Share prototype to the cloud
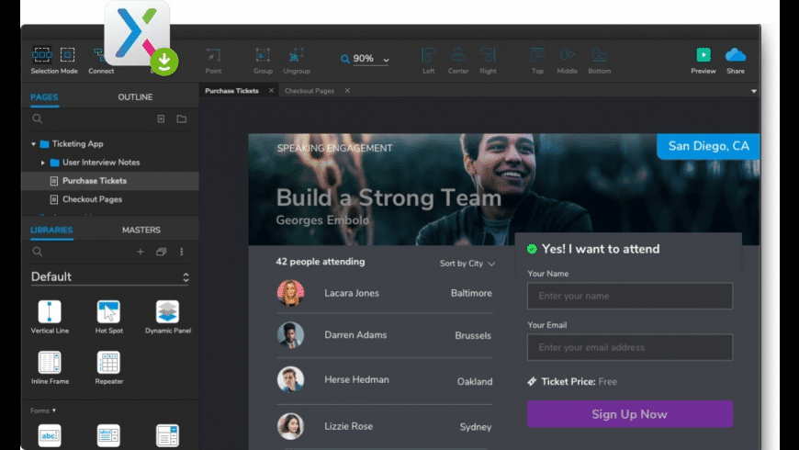Viewport: 799px width, 450px height. [736, 61]
